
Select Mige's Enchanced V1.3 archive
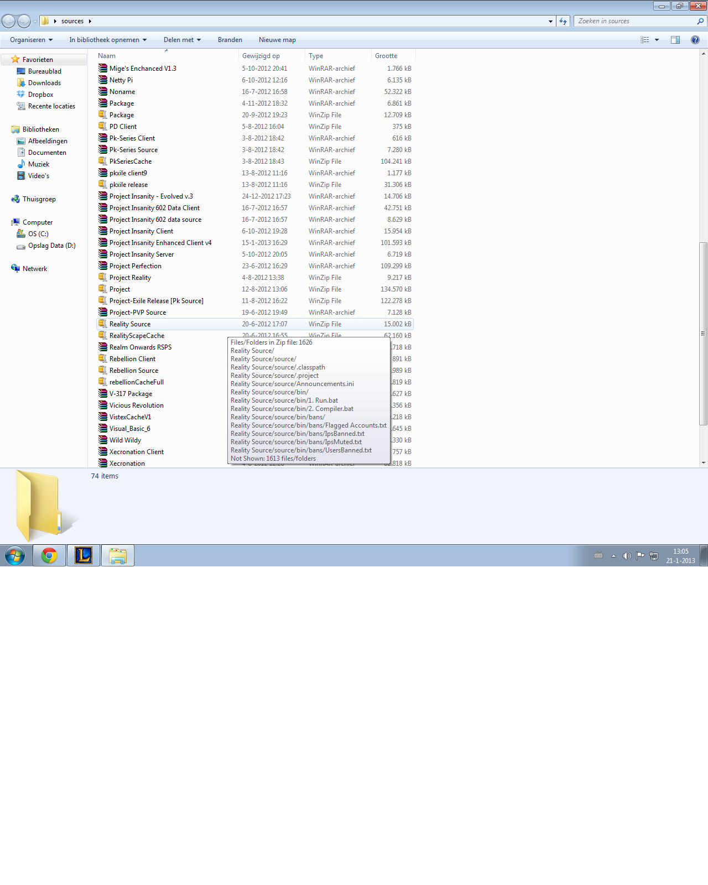(255, 69)
